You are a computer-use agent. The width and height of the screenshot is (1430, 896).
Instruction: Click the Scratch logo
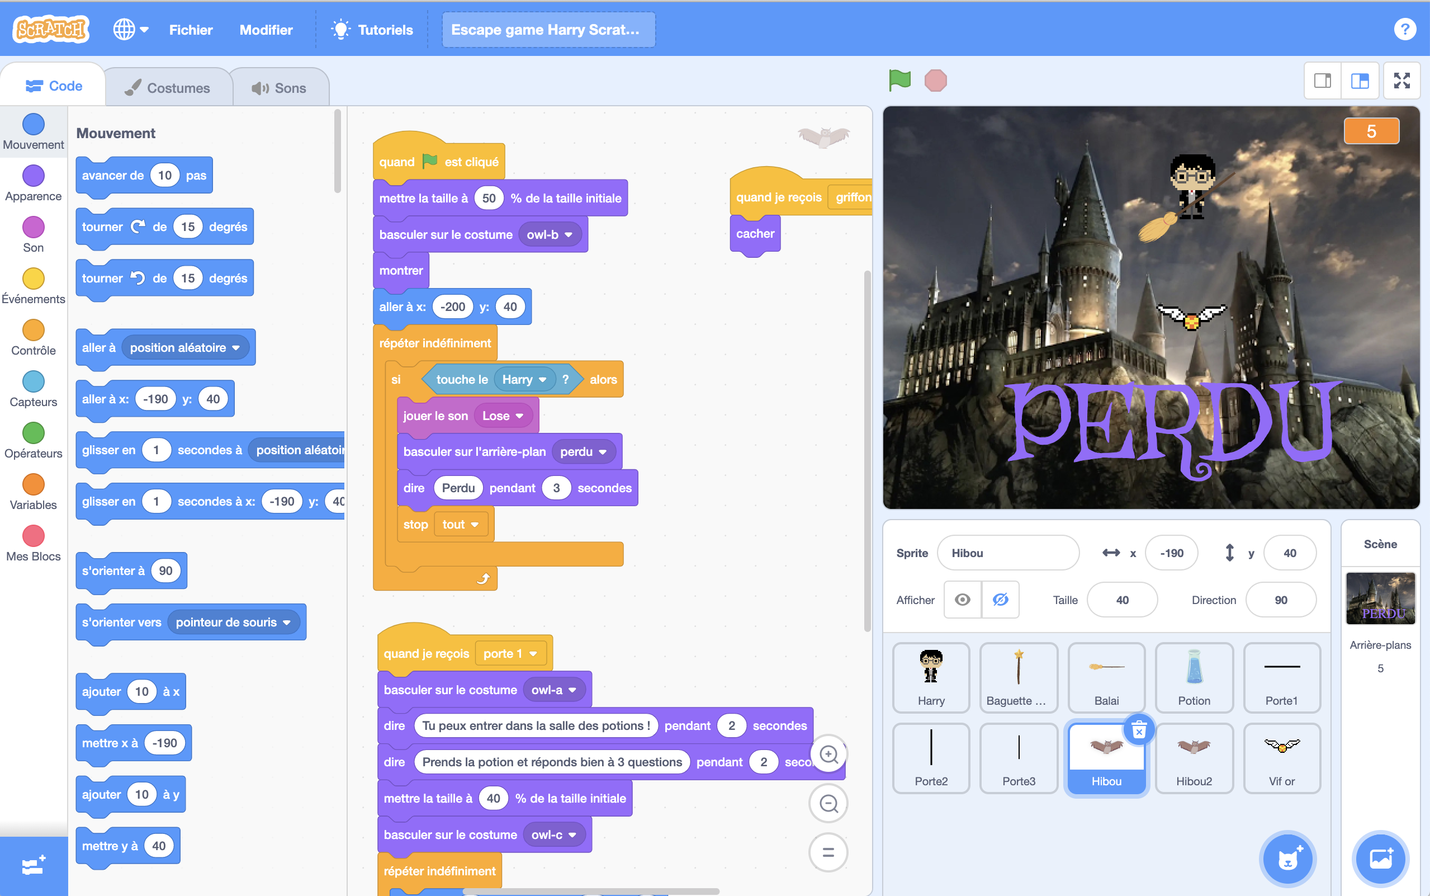pyautogui.click(x=51, y=29)
